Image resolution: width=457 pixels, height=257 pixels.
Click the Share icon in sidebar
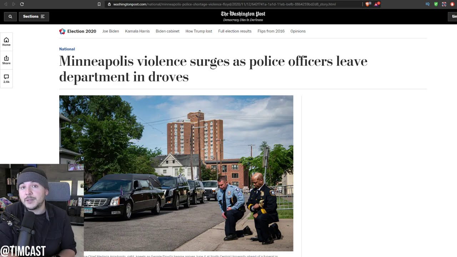pos(6,60)
